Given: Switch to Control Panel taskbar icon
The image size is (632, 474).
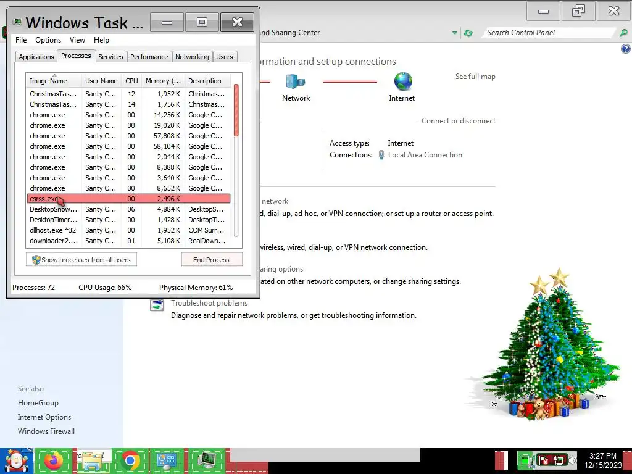Looking at the screenshot, I should [x=167, y=460].
